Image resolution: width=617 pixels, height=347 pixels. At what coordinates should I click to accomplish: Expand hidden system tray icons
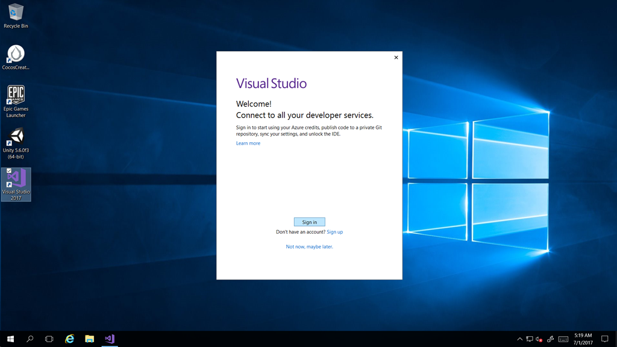pyautogui.click(x=520, y=339)
